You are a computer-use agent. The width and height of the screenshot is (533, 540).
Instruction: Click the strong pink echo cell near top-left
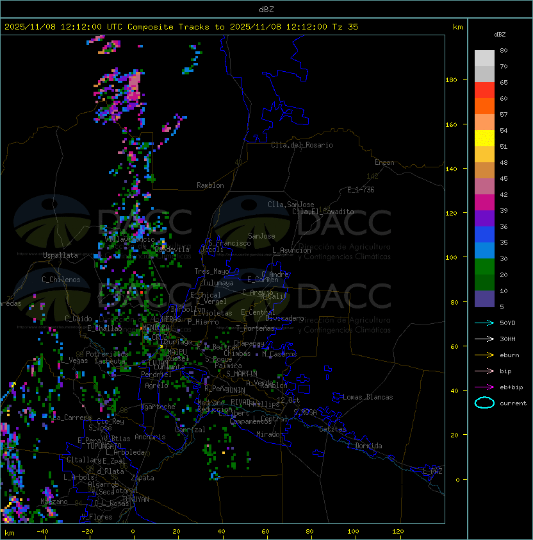point(135,86)
